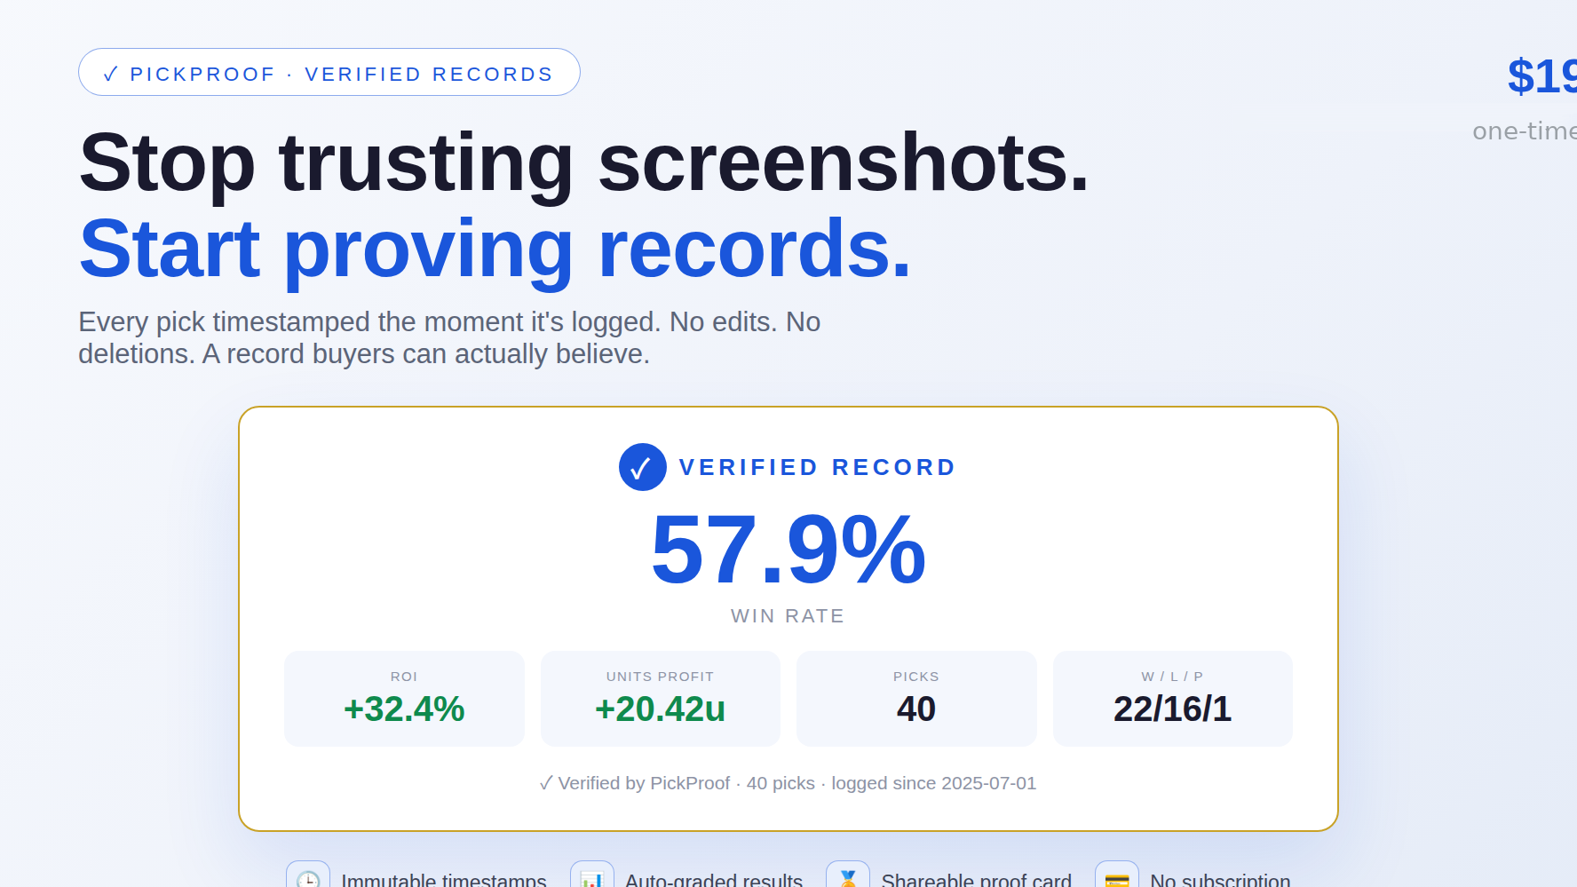Image resolution: width=1577 pixels, height=887 pixels.
Task: Click the $19 price in the corner
Action: [x=1542, y=76]
